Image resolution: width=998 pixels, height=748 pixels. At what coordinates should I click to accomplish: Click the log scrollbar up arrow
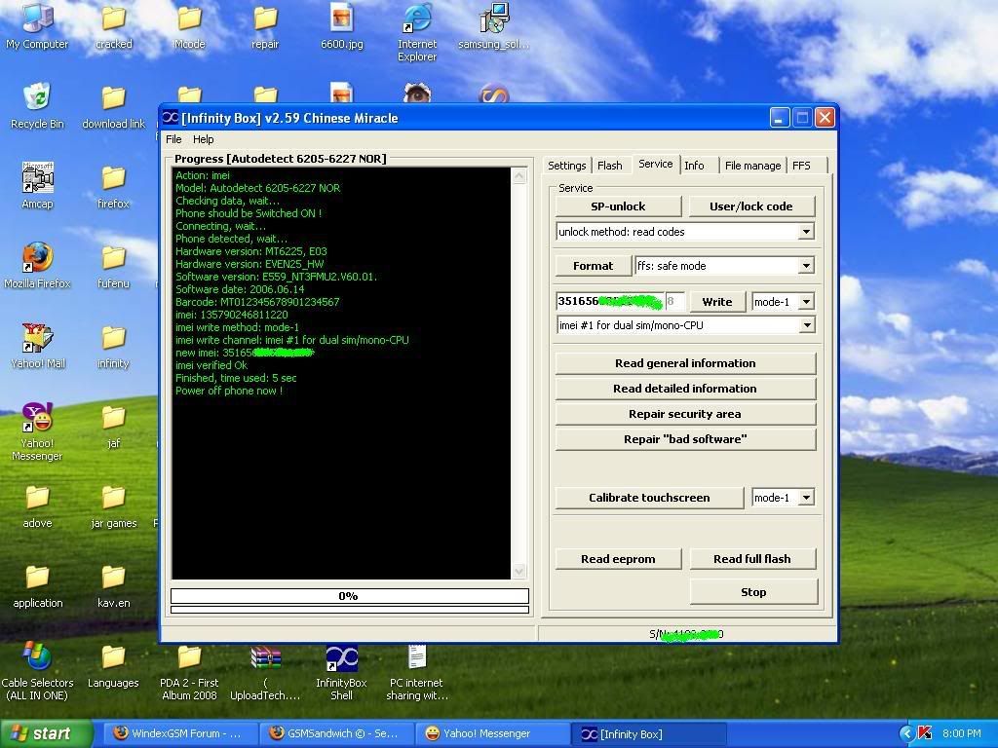(x=518, y=176)
